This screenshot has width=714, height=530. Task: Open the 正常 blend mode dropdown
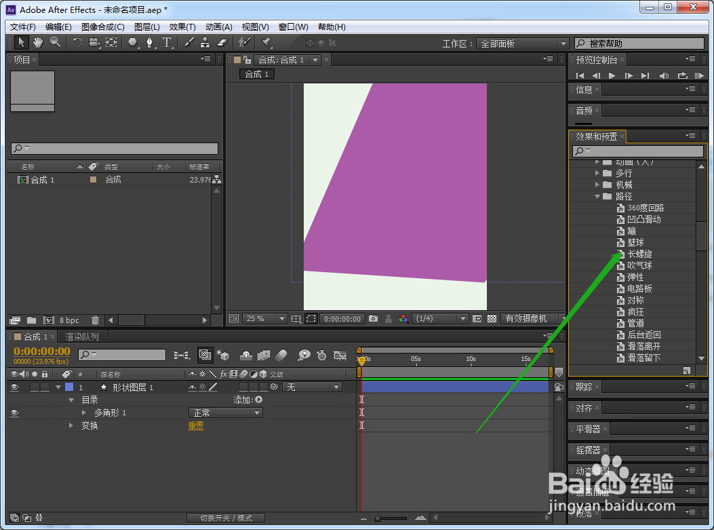pyautogui.click(x=226, y=413)
